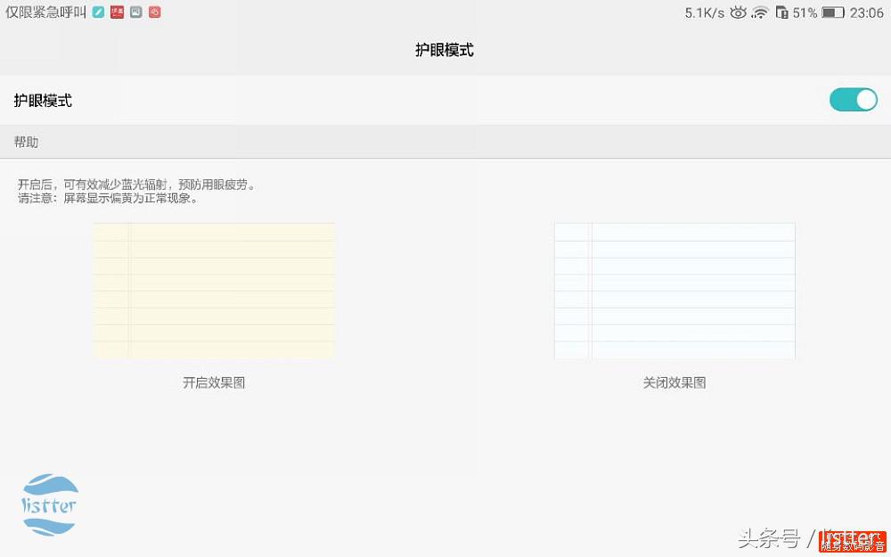Viewport: 891px width, 557px height.
Task: Click the 开启效果图 label
Action: point(213,381)
